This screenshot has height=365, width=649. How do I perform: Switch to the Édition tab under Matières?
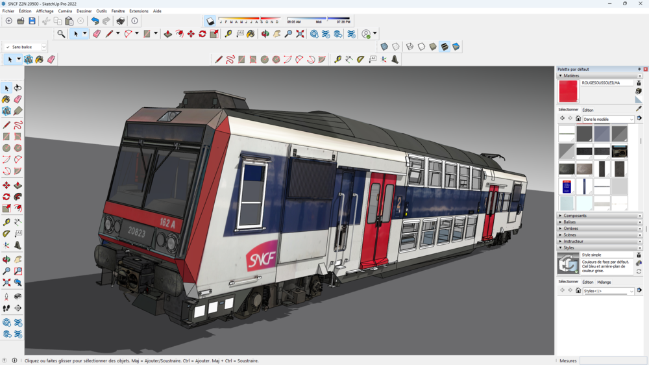[588, 110]
